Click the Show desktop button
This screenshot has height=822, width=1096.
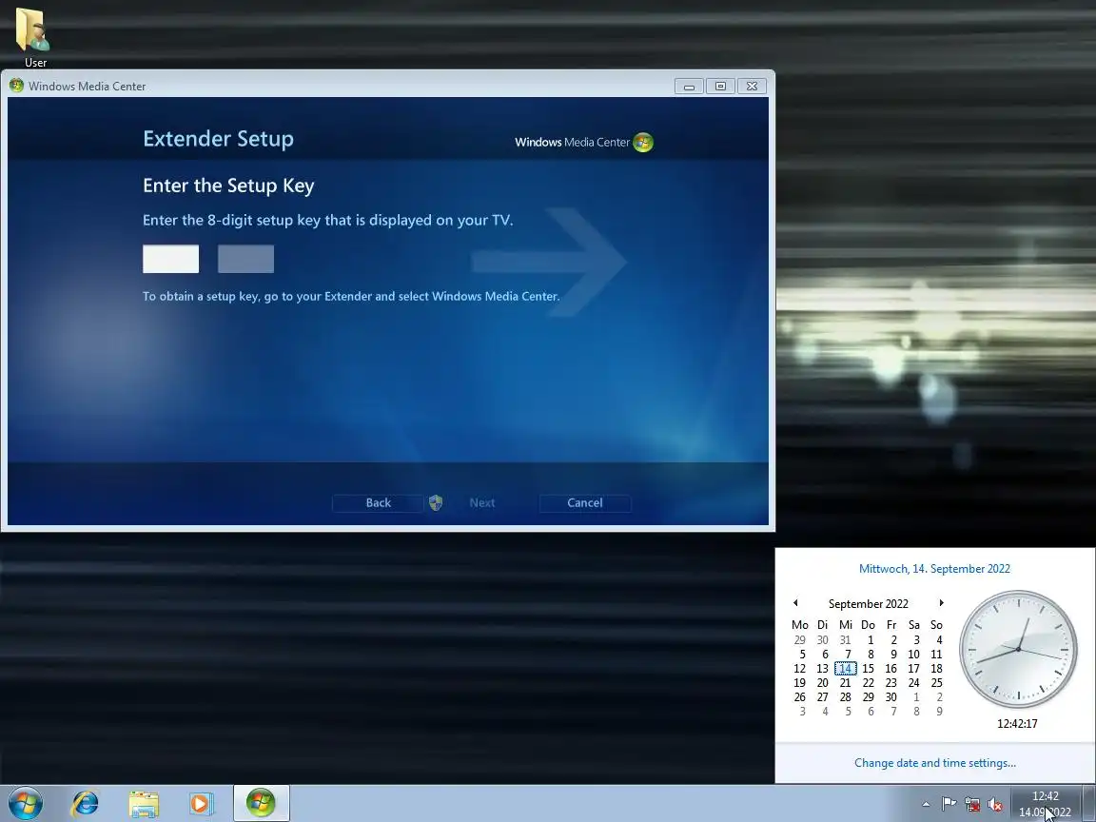coord(1089,804)
